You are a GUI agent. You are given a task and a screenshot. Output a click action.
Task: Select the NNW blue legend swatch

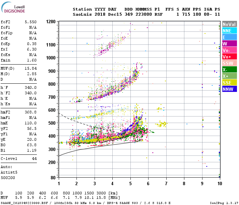229,89
